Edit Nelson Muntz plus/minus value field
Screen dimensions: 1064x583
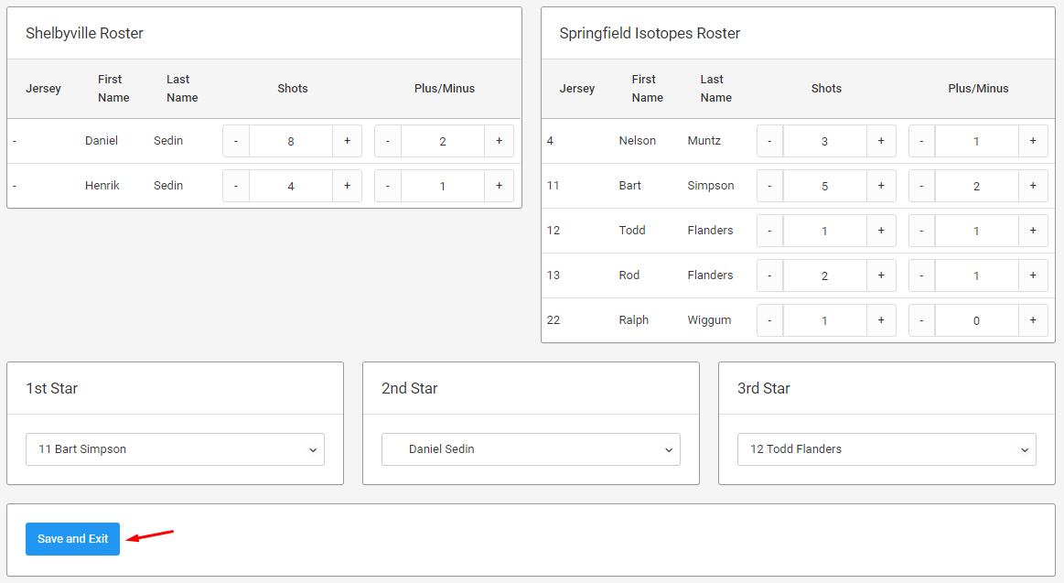[977, 141]
